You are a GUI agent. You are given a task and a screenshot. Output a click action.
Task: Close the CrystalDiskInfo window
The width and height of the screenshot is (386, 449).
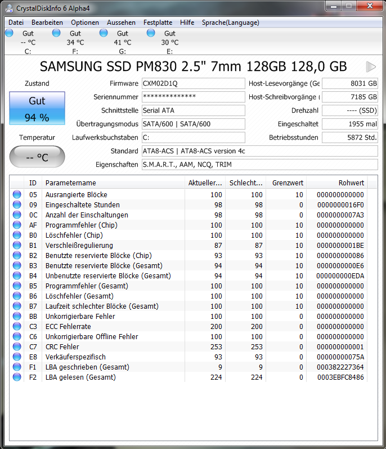(x=370, y=6)
